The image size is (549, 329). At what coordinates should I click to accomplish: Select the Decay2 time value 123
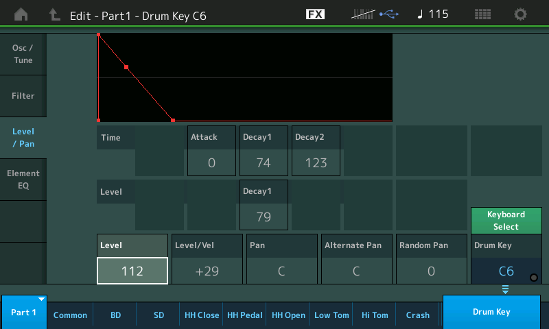(315, 163)
